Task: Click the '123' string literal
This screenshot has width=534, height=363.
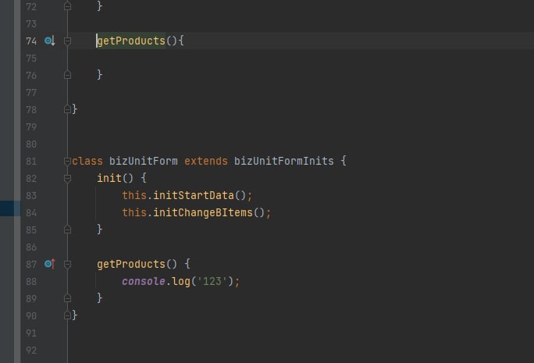Action: pos(212,281)
